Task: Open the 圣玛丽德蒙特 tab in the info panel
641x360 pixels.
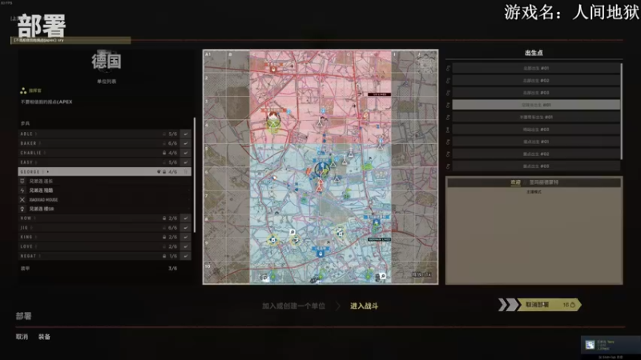Action: click(544, 182)
